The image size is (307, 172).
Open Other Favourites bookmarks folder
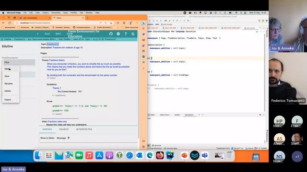tap(130, 28)
